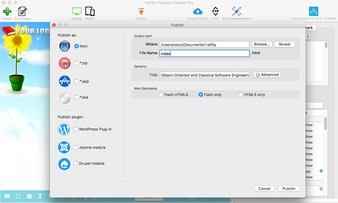The height and width of the screenshot is (203, 338).
Task: Switch to Mobile preview mode
Action: tap(90, 11)
